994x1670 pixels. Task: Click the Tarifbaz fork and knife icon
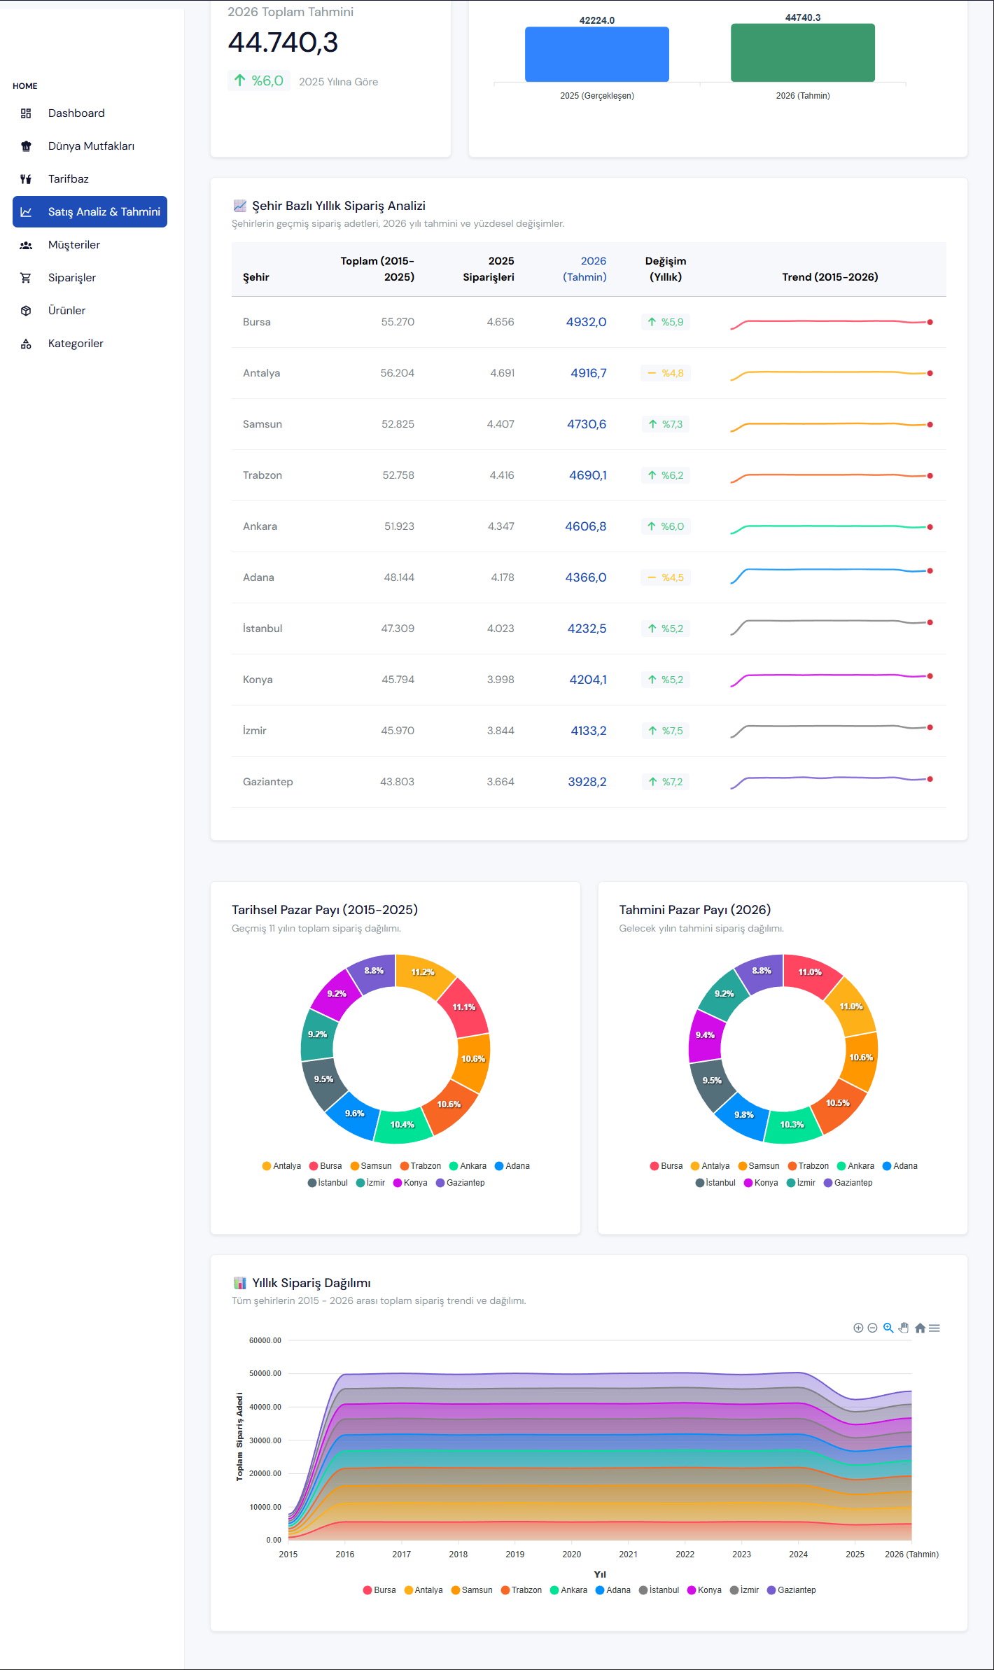tap(26, 179)
